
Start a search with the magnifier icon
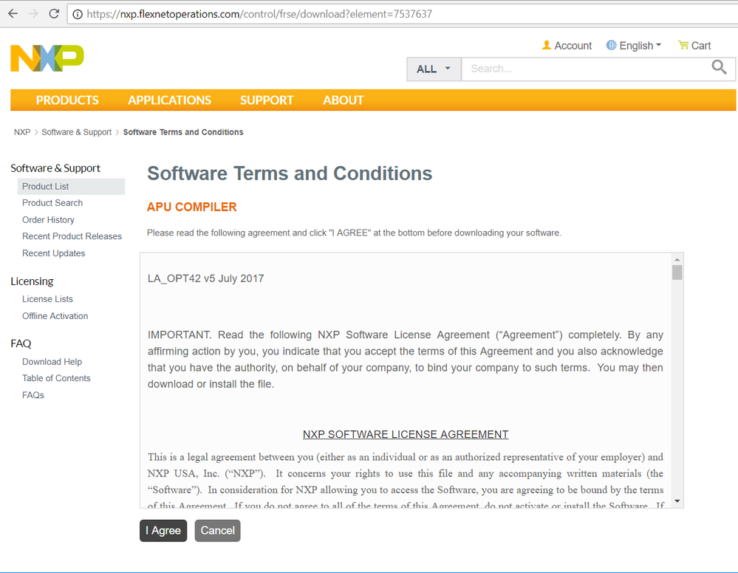click(718, 68)
